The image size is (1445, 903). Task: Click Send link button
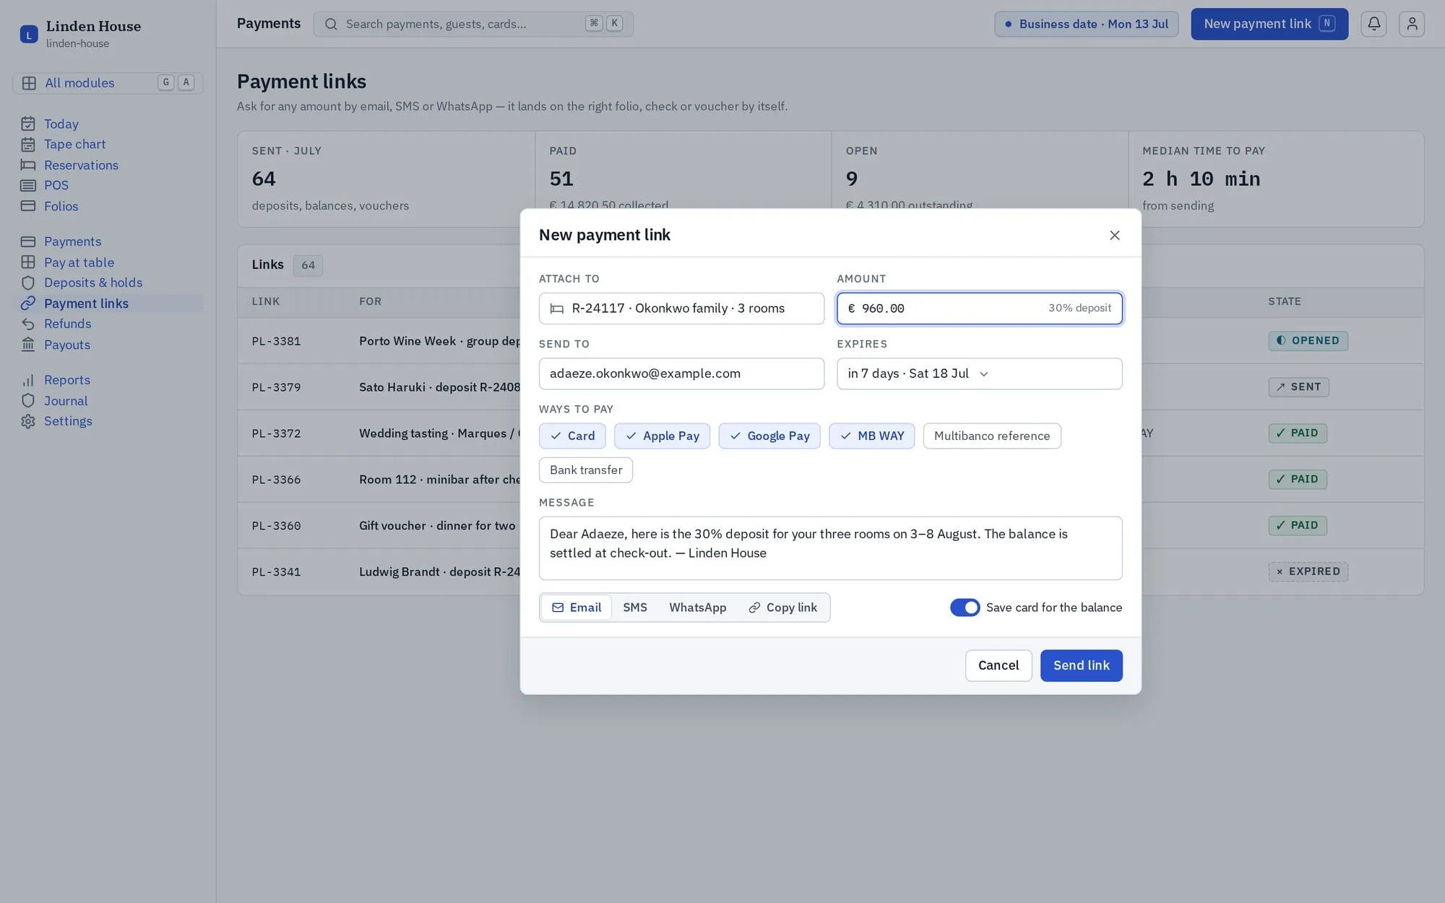1081,665
